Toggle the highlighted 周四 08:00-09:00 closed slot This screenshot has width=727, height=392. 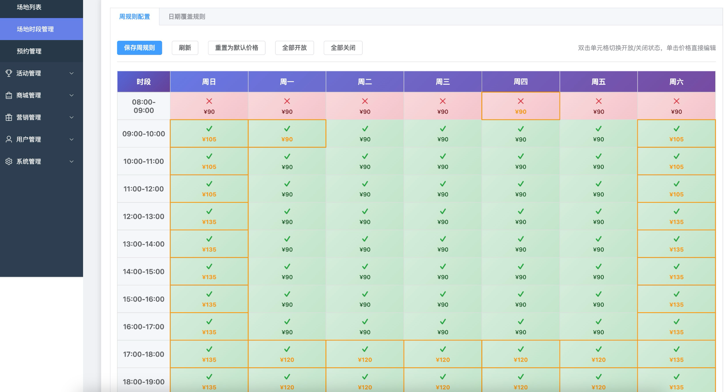click(520, 106)
